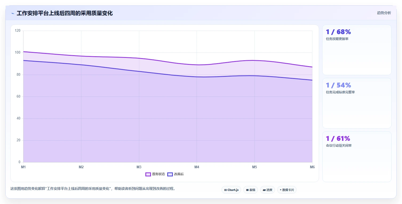Click the Chart.js chip
The width and height of the screenshot is (402, 204).
click(x=231, y=190)
